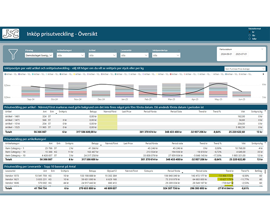The image size is (270, 222).
Task: Click the JSC logo in the header
Action: pos(11,34)
